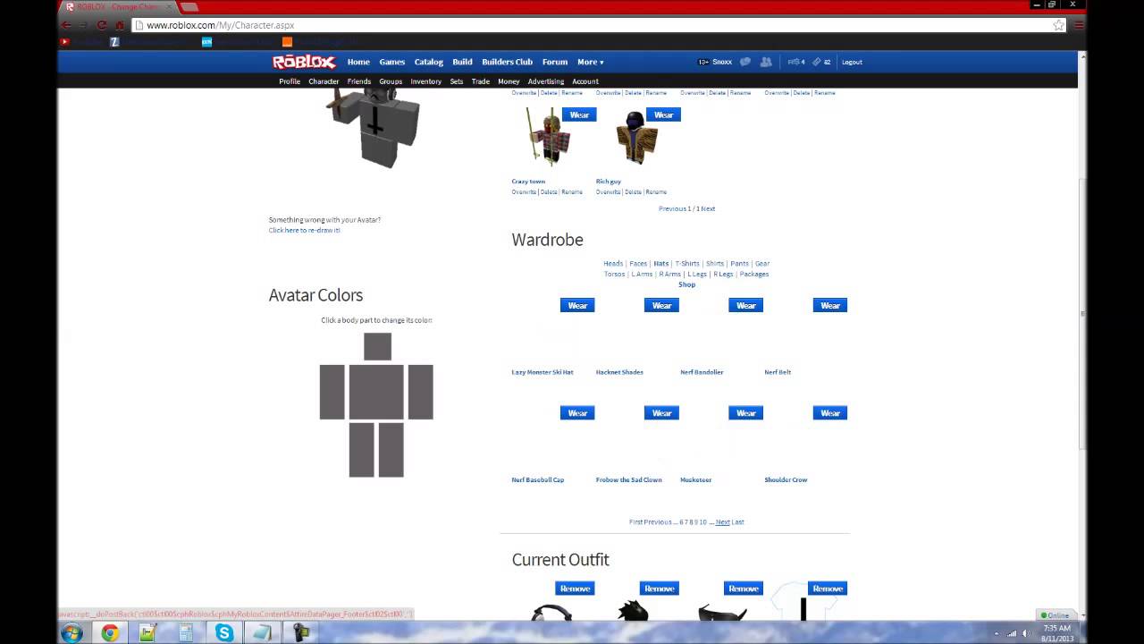Wear the Frobow the Sad Clown
The image size is (1144, 644).
[661, 412]
